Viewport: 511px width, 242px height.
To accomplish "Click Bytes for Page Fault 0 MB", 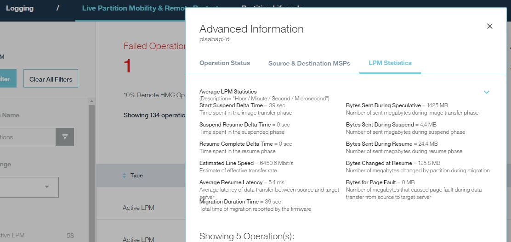I will [380, 182].
